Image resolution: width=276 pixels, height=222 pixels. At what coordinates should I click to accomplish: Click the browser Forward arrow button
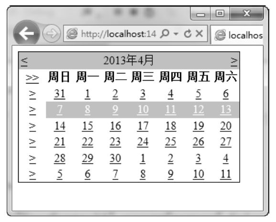tap(52, 33)
